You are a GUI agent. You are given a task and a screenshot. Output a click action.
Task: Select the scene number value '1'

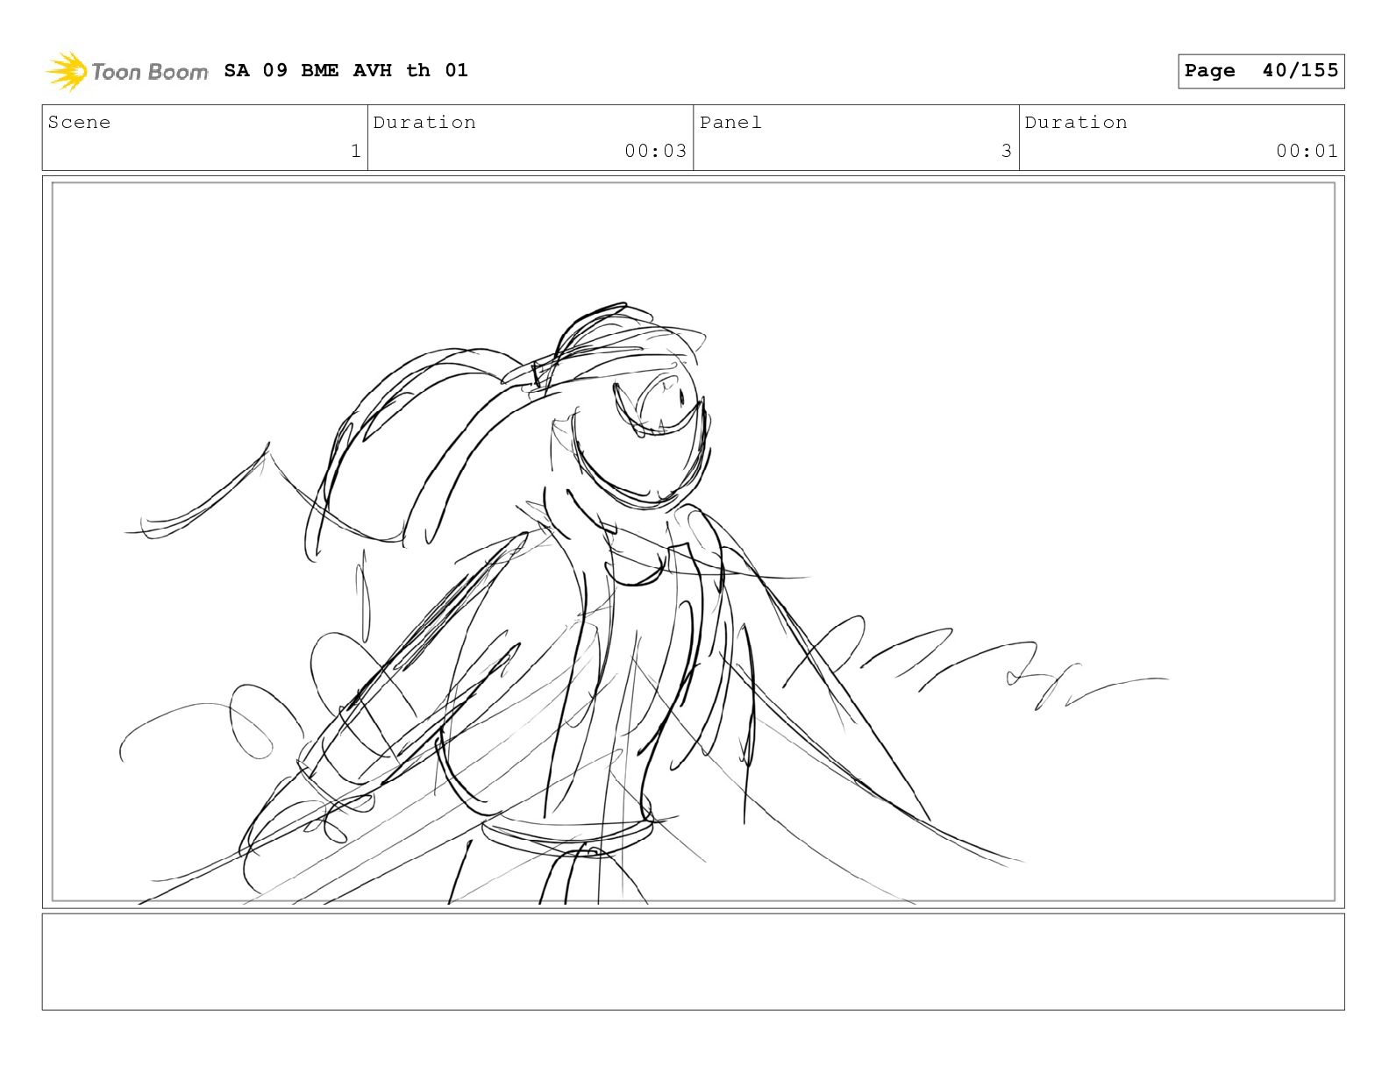355,151
